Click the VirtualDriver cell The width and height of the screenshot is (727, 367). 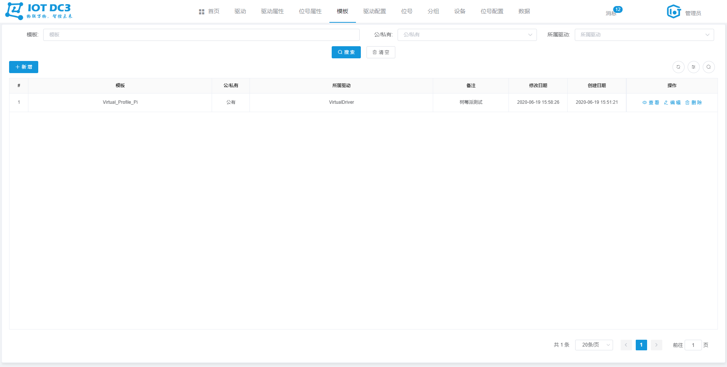(341, 102)
